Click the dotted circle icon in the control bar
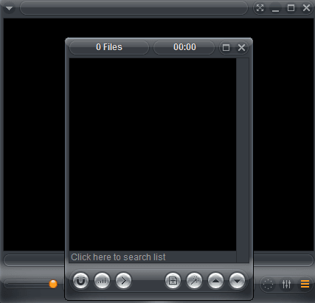 (x=268, y=285)
